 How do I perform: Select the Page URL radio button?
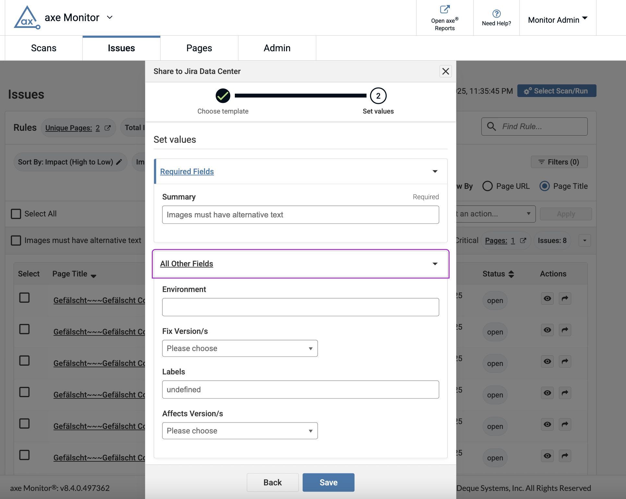pos(488,186)
